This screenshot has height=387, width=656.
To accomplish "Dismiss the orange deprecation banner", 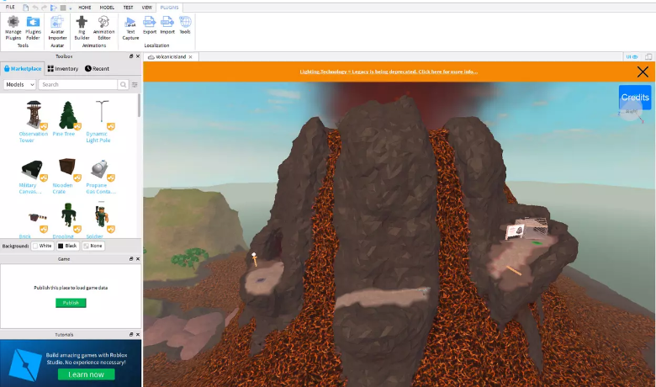I will [643, 72].
